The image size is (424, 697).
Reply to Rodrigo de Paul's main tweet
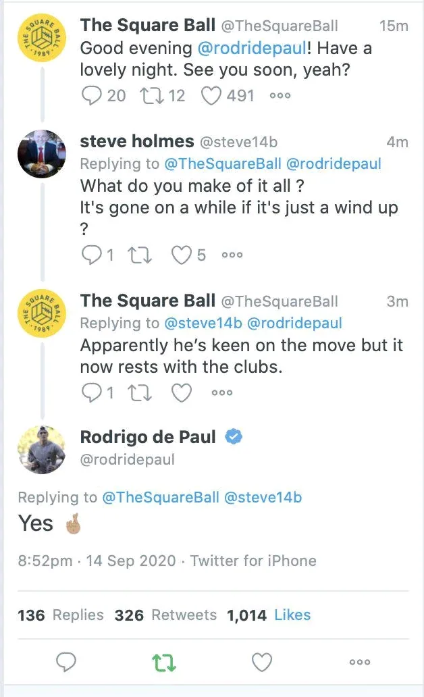tap(65, 663)
